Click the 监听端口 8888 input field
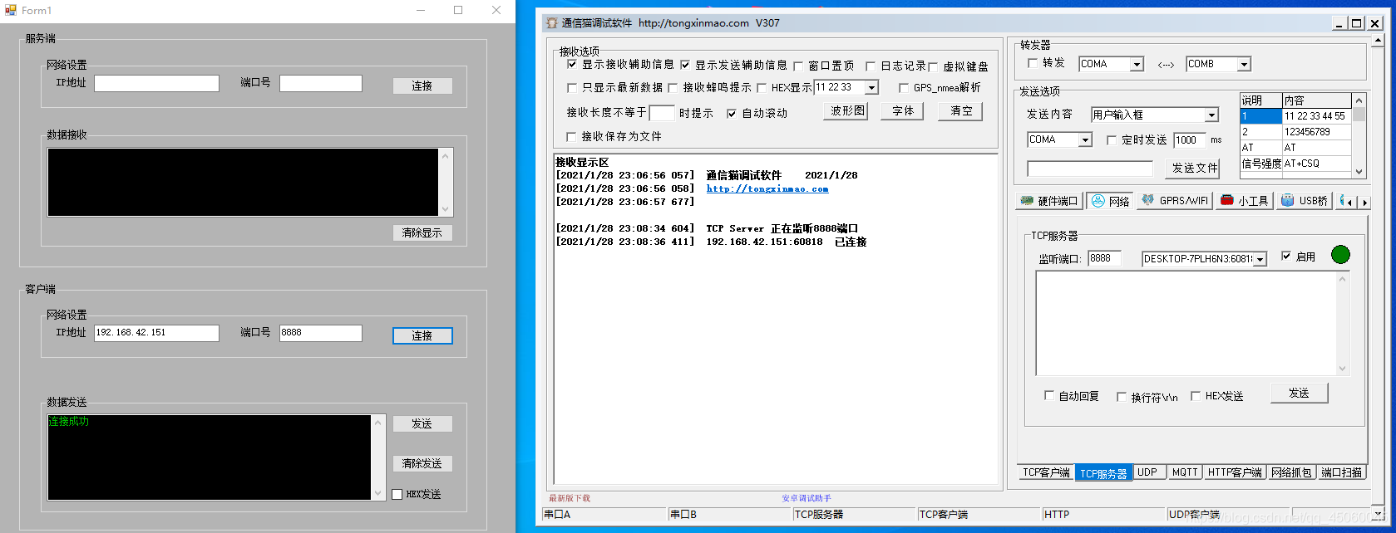 point(1104,258)
